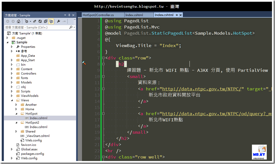
Task: Click the Back arrow in Solution Explorer toolbar
Action: coord(8,21)
